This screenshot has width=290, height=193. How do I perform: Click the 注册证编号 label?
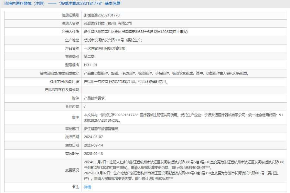tap(70, 15)
